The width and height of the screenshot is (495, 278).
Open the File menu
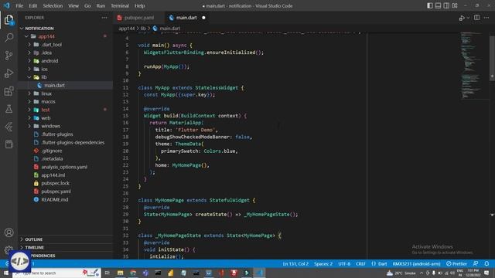point(19,5)
